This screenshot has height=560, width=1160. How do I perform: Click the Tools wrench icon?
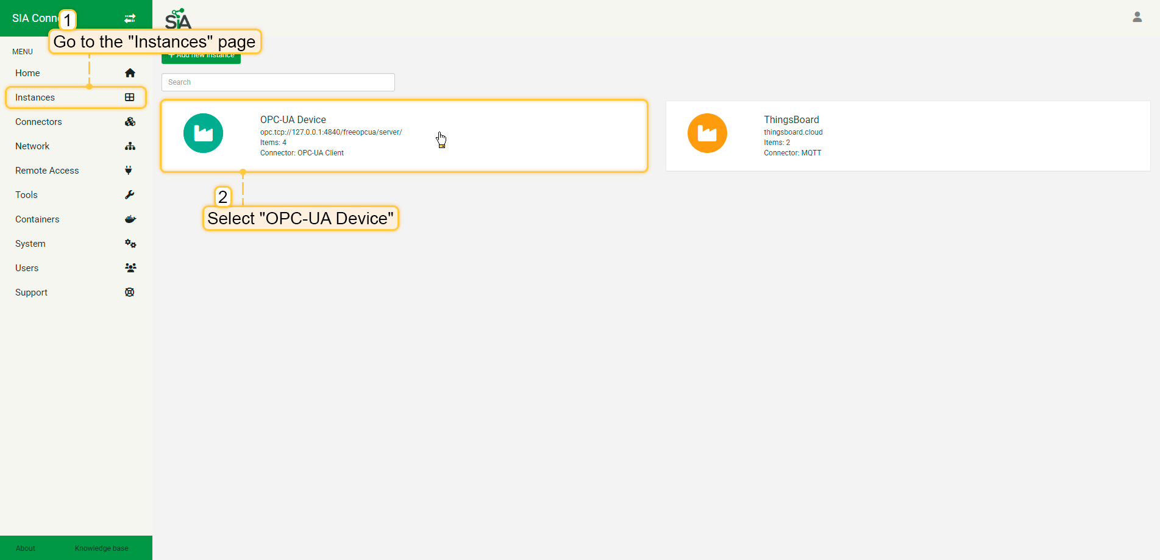[130, 195]
